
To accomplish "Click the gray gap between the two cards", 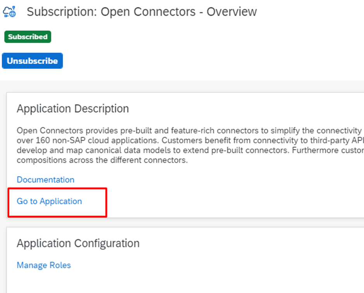I will 185,223.
